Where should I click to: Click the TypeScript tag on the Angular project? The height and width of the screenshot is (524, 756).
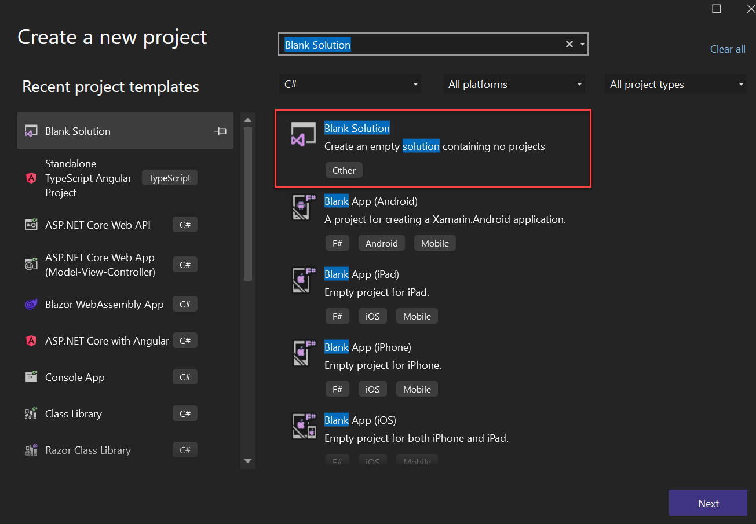pos(170,178)
